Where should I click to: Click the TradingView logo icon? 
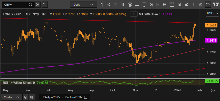coord(216,4)
